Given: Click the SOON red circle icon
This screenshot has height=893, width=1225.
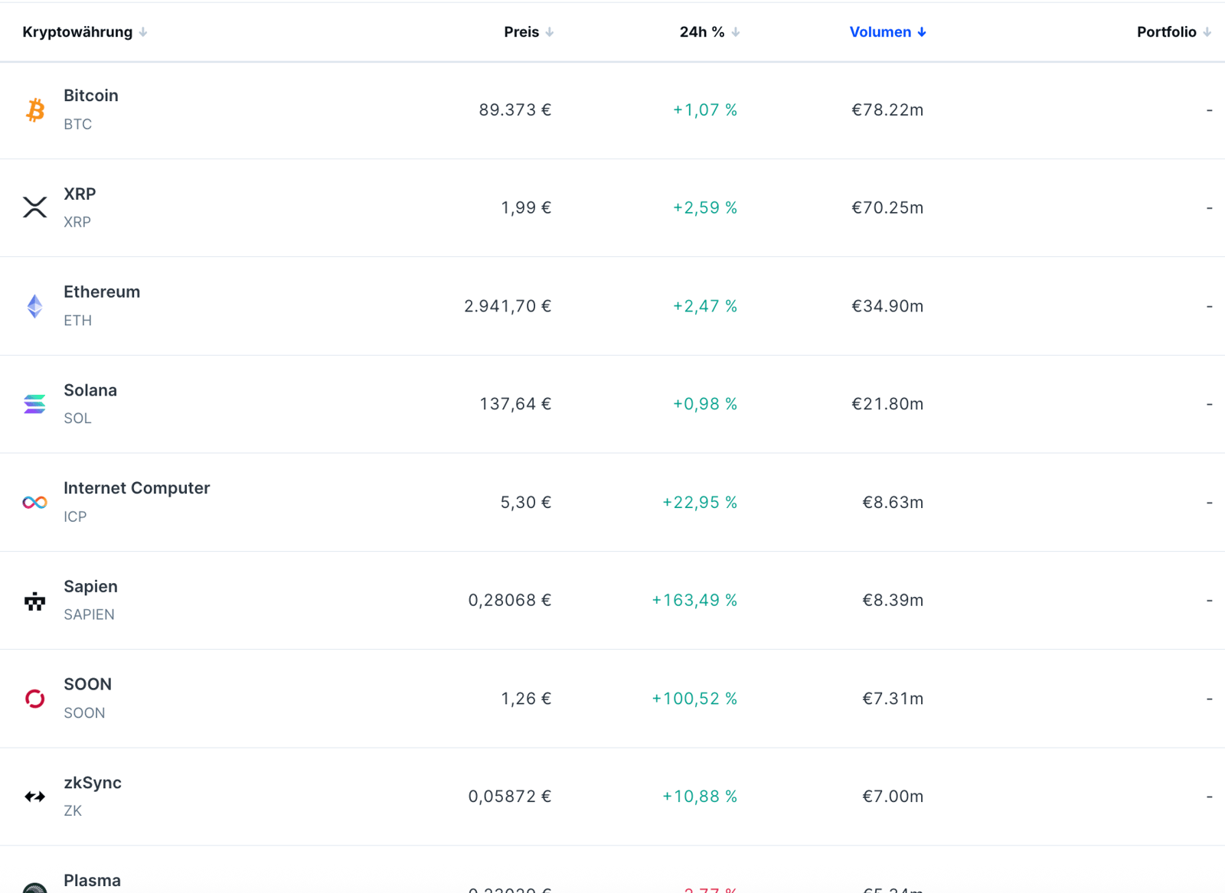Looking at the screenshot, I should coord(35,699).
